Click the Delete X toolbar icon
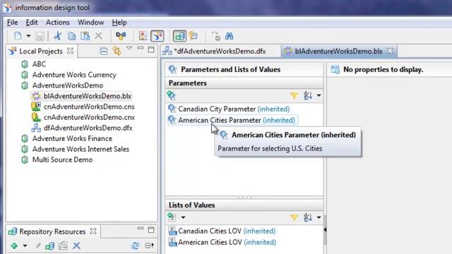This screenshot has width=452, height=254. 99,36
